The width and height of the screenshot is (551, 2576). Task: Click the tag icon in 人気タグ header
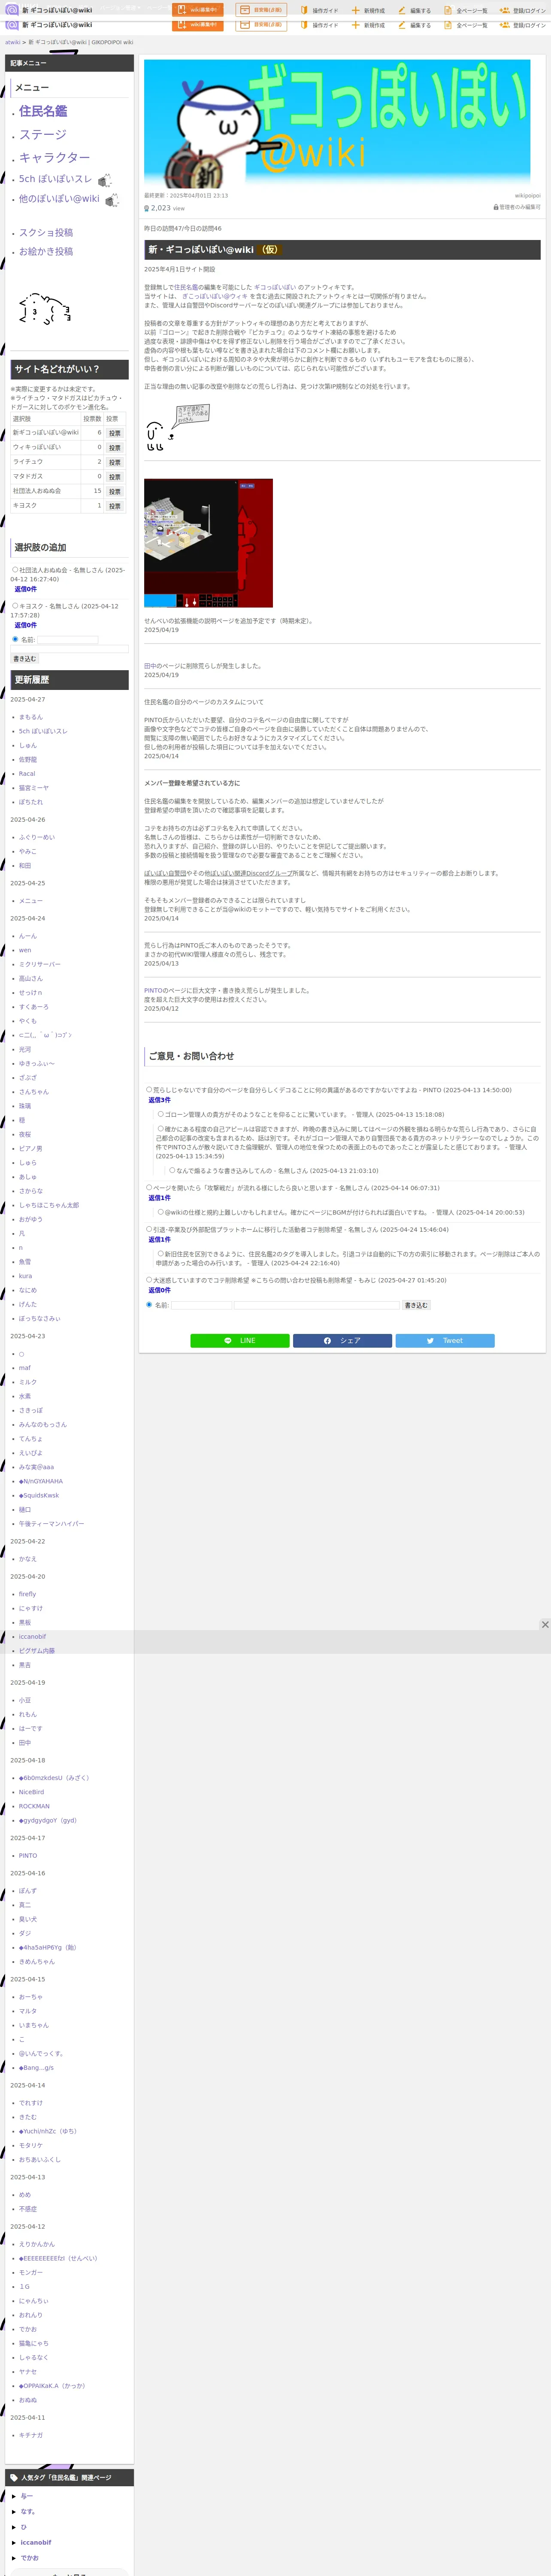[14, 2478]
